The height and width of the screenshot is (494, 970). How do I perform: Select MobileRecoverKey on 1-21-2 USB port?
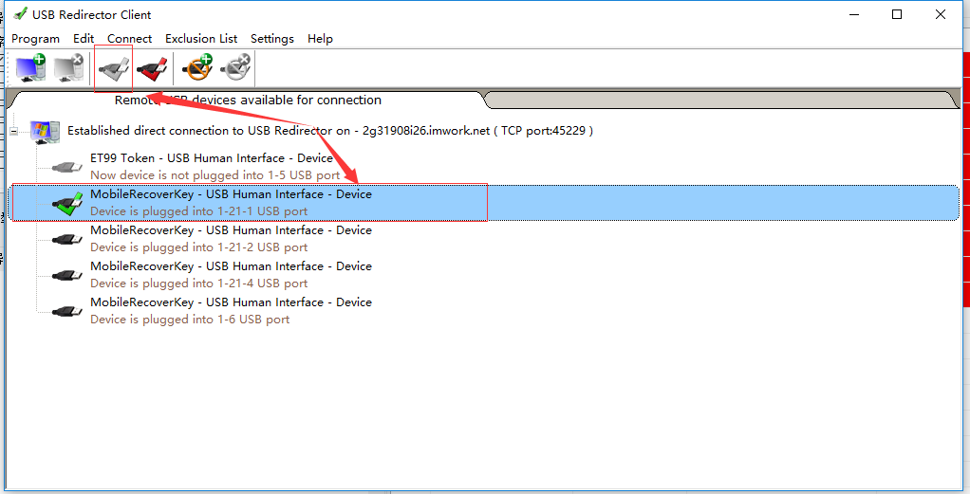[231, 239]
